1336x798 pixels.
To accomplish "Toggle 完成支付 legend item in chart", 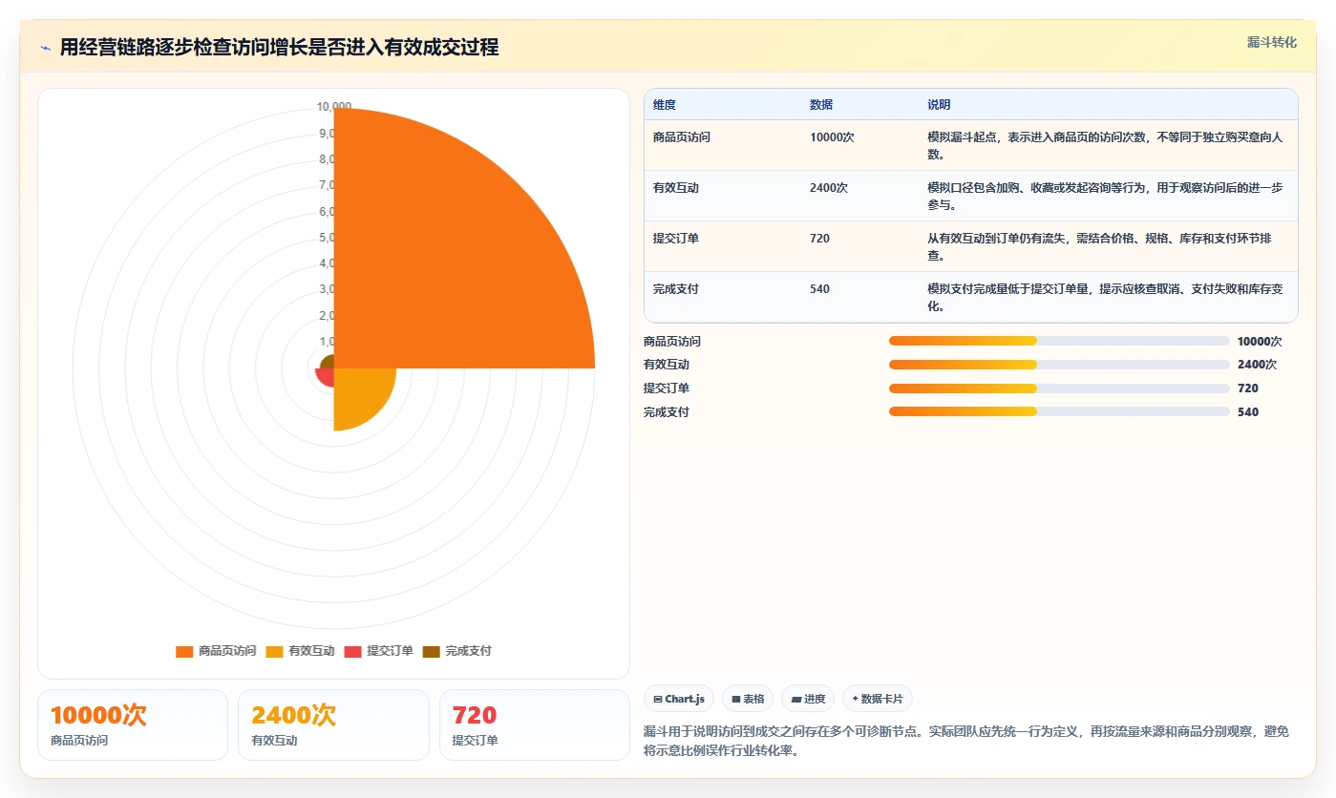I will point(456,651).
